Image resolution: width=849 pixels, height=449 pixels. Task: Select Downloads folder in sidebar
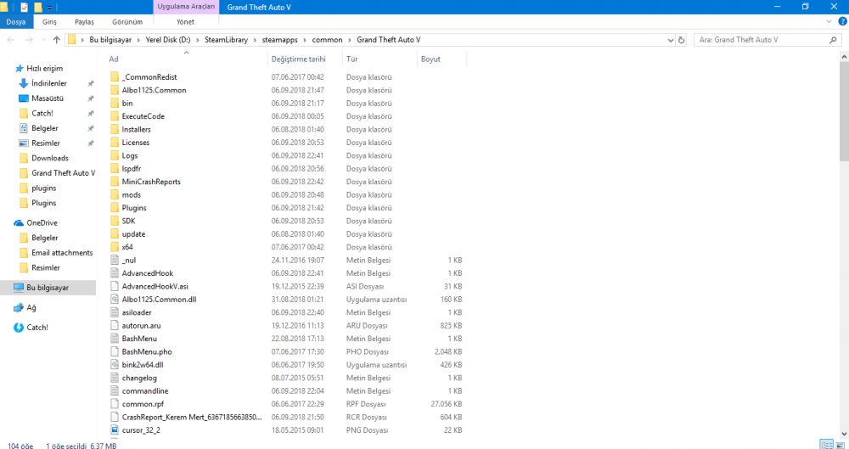(44, 158)
